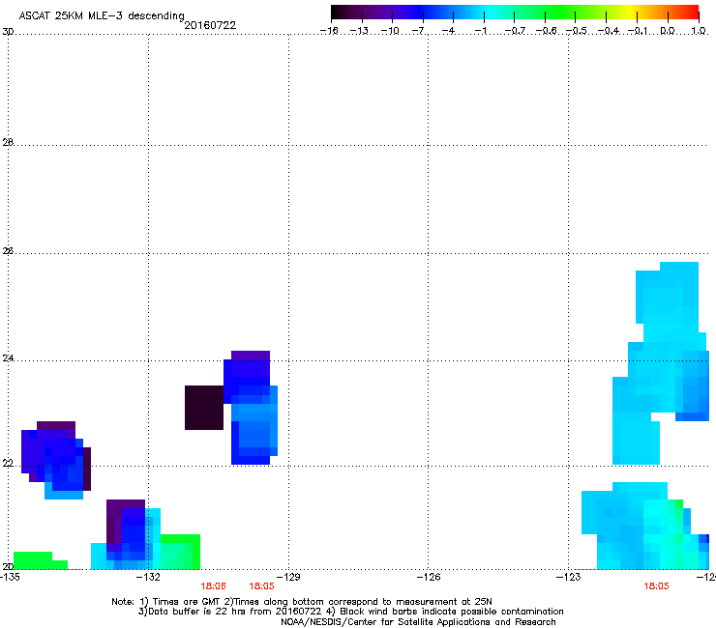Viewport: 716px width, 628px height.
Task: Click the "NOAA/NESDIS/Center for Satellite Applications" credit
Action: pyautogui.click(x=418, y=622)
